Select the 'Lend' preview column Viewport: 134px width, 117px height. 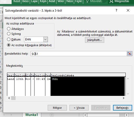coord(11,85)
